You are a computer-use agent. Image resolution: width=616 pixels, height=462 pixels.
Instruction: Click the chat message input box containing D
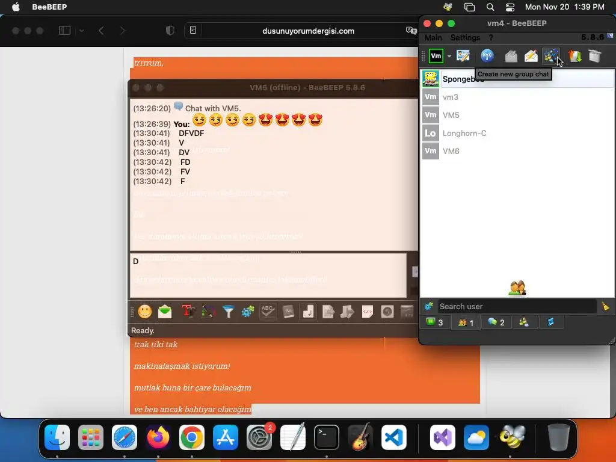coord(268,276)
